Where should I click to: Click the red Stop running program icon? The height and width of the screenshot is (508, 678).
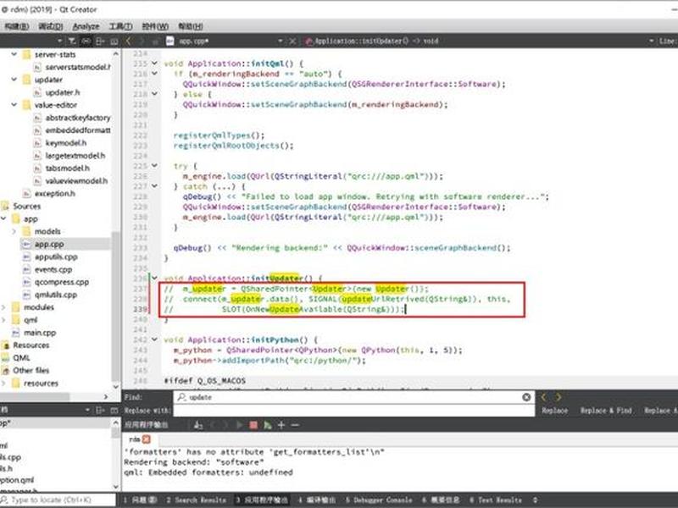[253, 426]
